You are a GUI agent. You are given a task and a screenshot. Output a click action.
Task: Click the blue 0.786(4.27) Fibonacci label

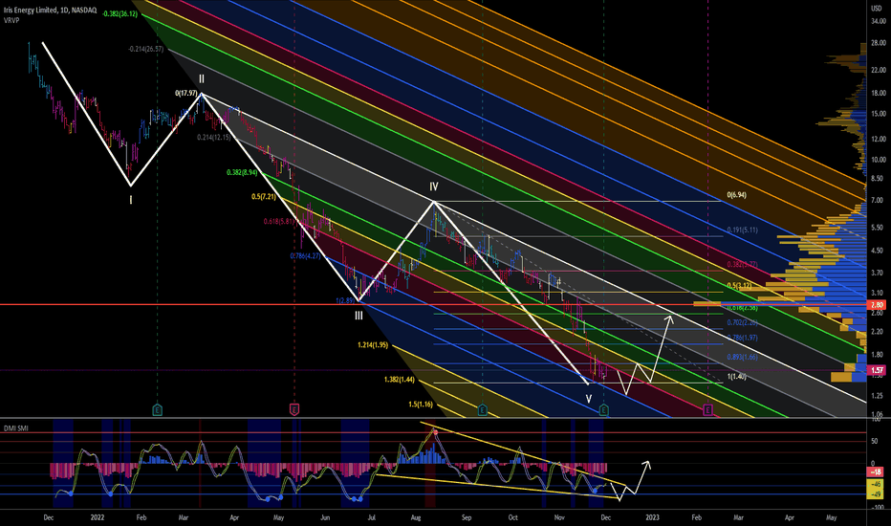click(x=306, y=256)
